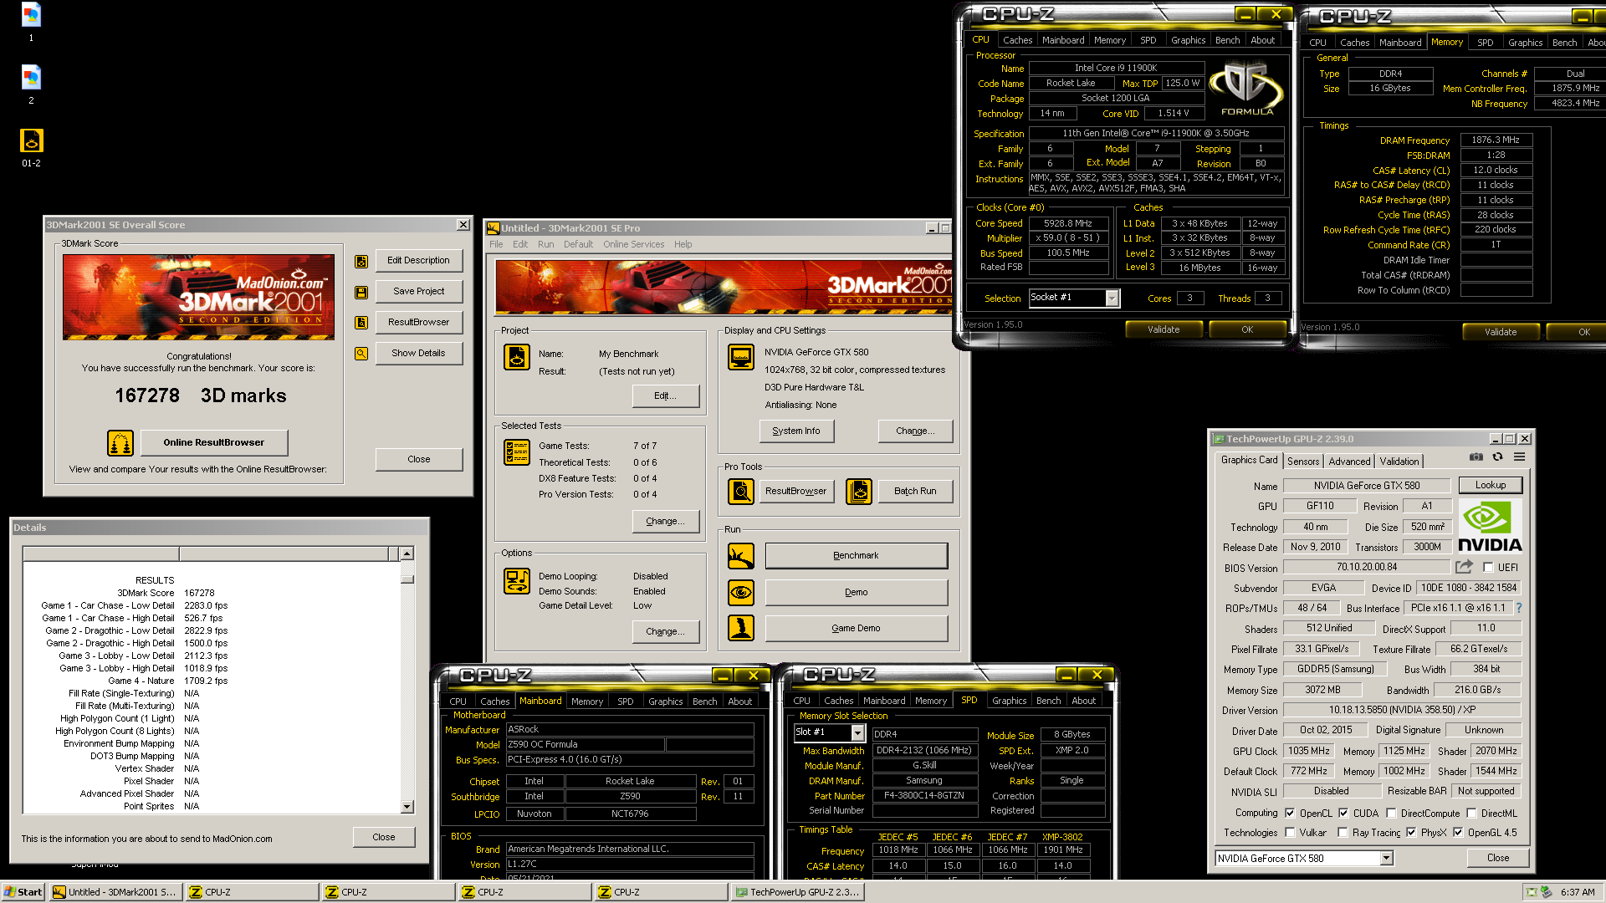
Task: Click the Details list scrollbar thumb
Action: click(x=407, y=579)
